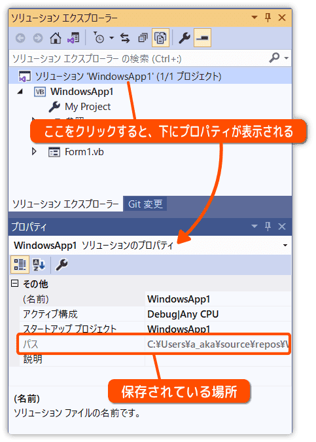The height and width of the screenshot is (442, 316).
Task: Toggle the preview selected items button
Action: (x=202, y=38)
